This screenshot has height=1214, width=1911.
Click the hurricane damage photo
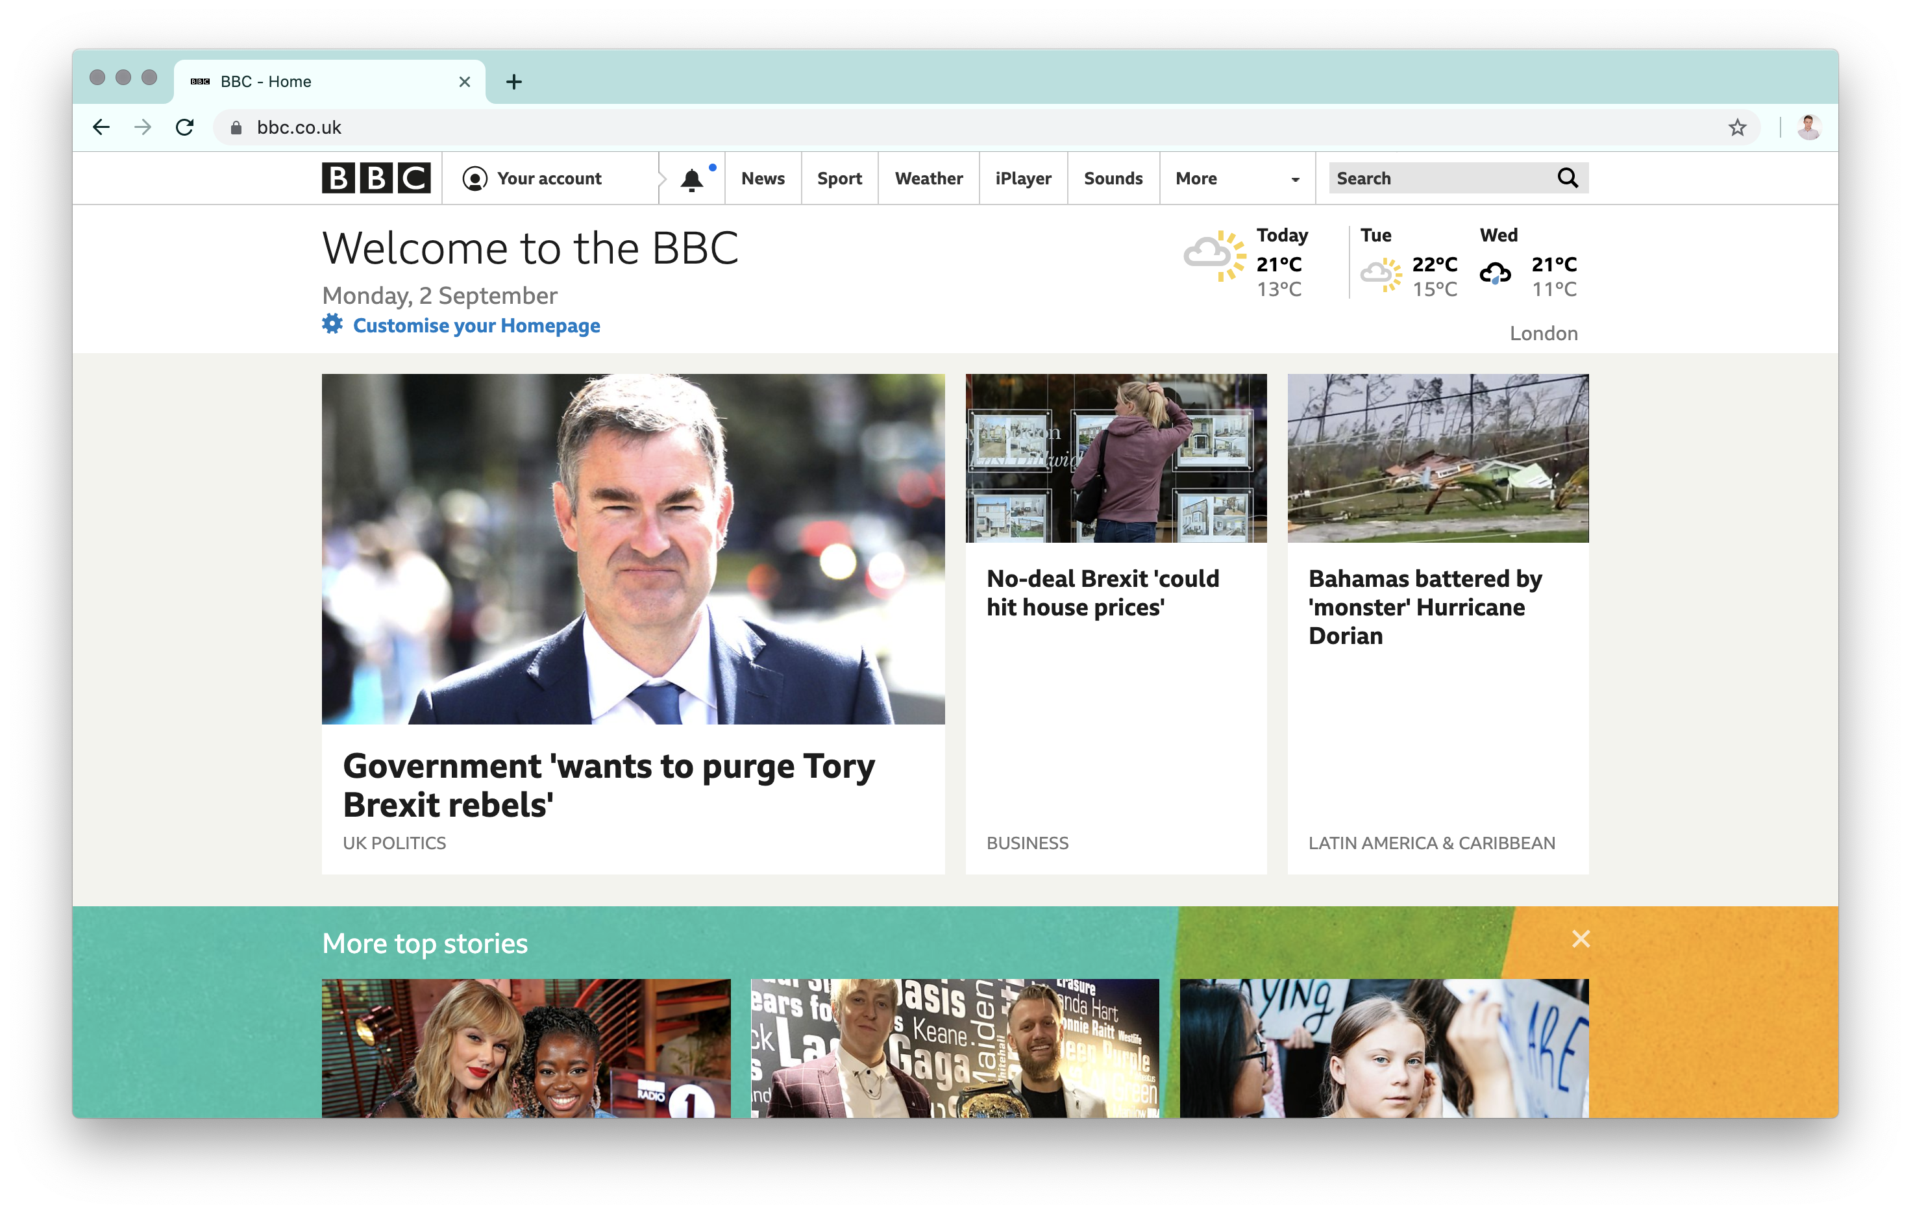tap(1437, 458)
